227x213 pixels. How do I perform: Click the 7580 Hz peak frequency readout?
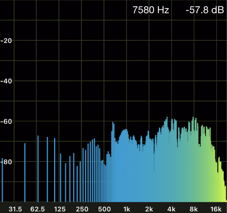[151, 10]
